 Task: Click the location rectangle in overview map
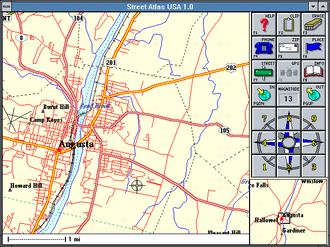click(284, 218)
